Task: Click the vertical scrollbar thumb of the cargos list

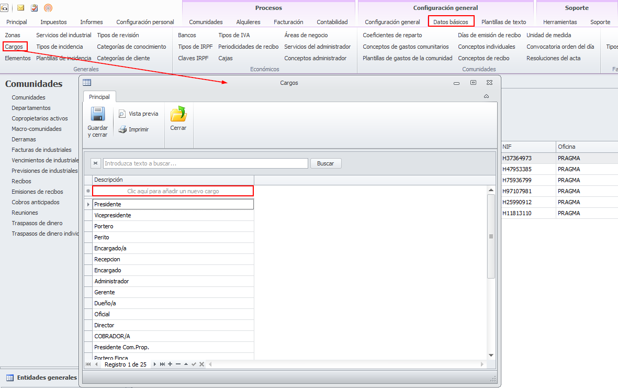Action: (x=491, y=236)
